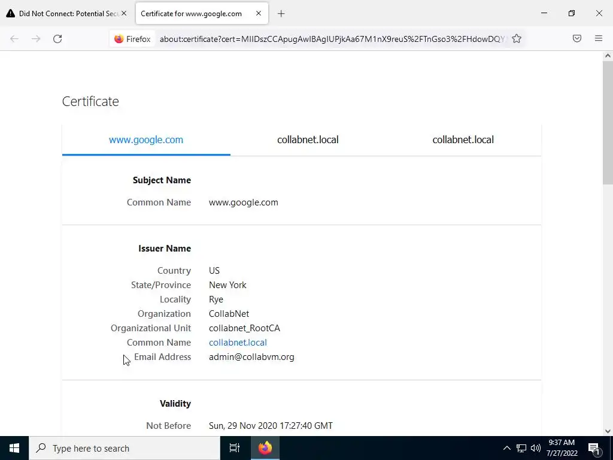This screenshot has height=460, width=613.
Task: Click the Validity heading
Action: pos(175,403)
